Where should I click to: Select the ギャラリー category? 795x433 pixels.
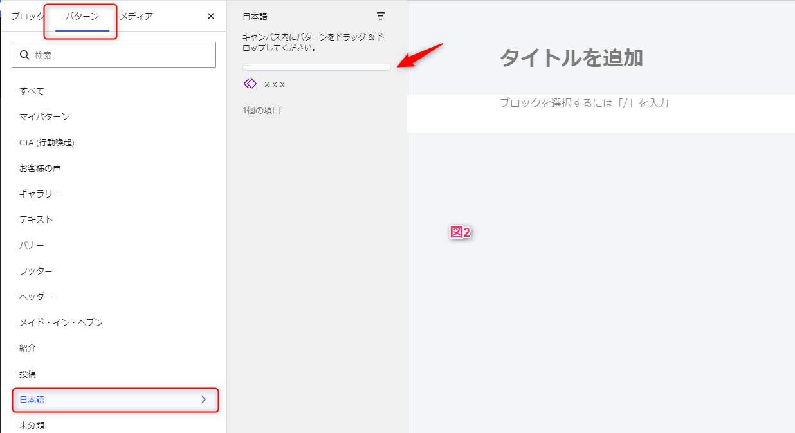(x=40, y=194)
